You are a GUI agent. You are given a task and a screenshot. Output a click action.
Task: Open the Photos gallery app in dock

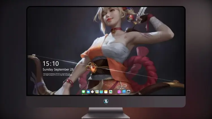[x=111, y=92]
